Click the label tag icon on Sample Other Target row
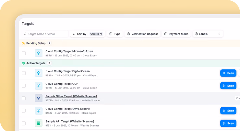240x131 pixels. pyautogui.click(x=237, y=98)
